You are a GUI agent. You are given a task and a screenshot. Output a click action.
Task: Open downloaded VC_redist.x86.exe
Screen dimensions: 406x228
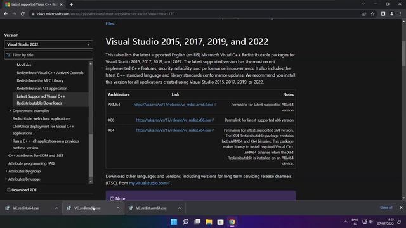pyautogui.click(x=88, y=208)
